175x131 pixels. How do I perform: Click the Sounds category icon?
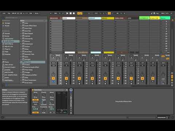click(3, 33)
